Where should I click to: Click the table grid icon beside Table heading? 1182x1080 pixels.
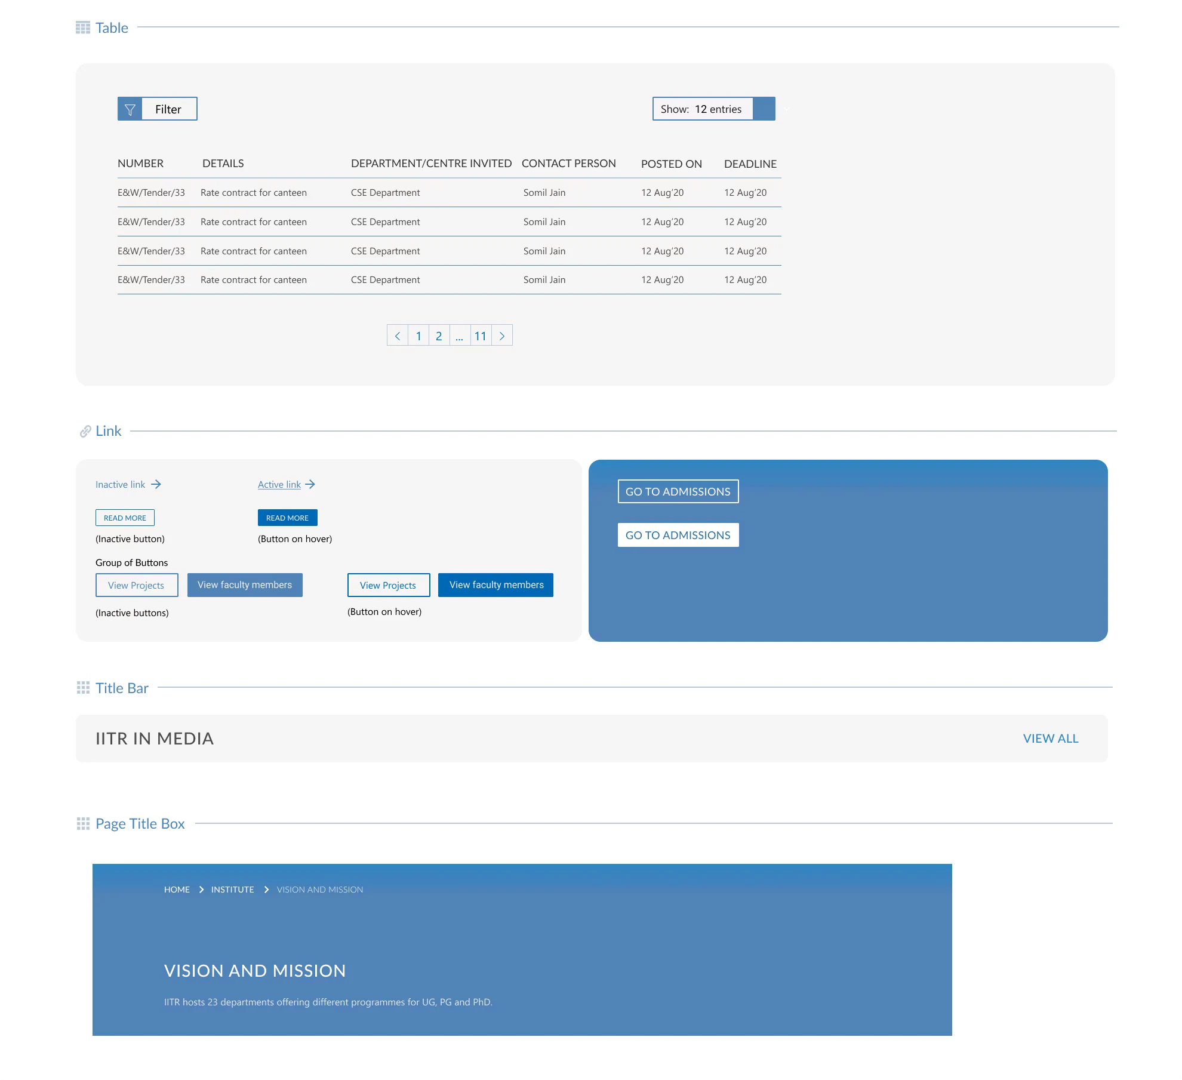(x=83, y=27)
